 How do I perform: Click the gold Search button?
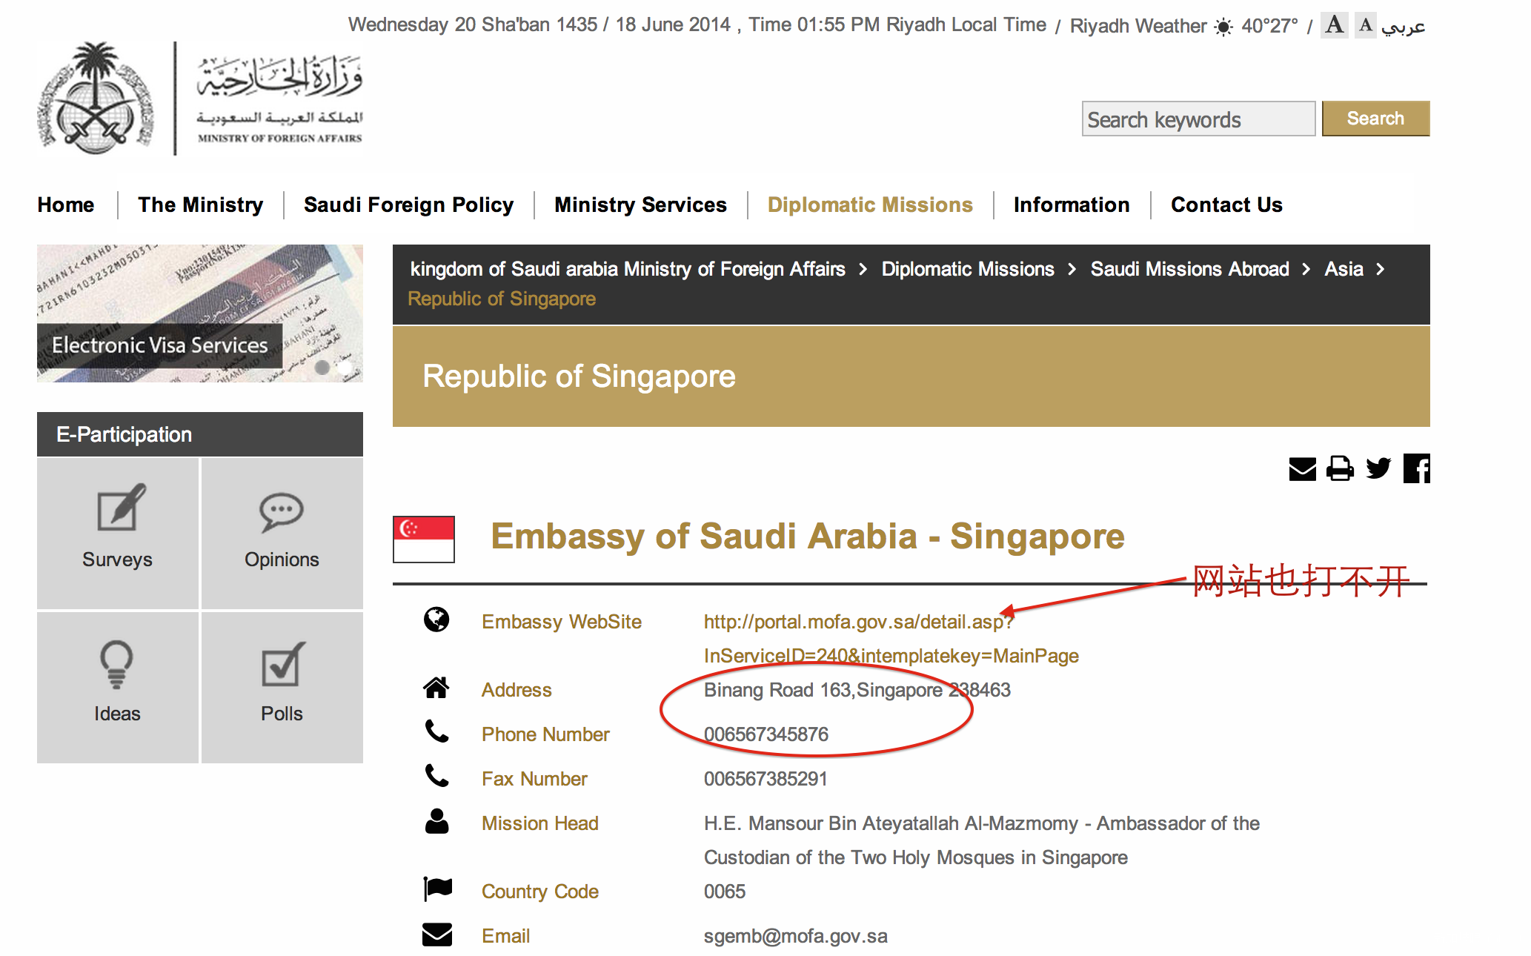pyautogui.click(x=1375, y=119)
